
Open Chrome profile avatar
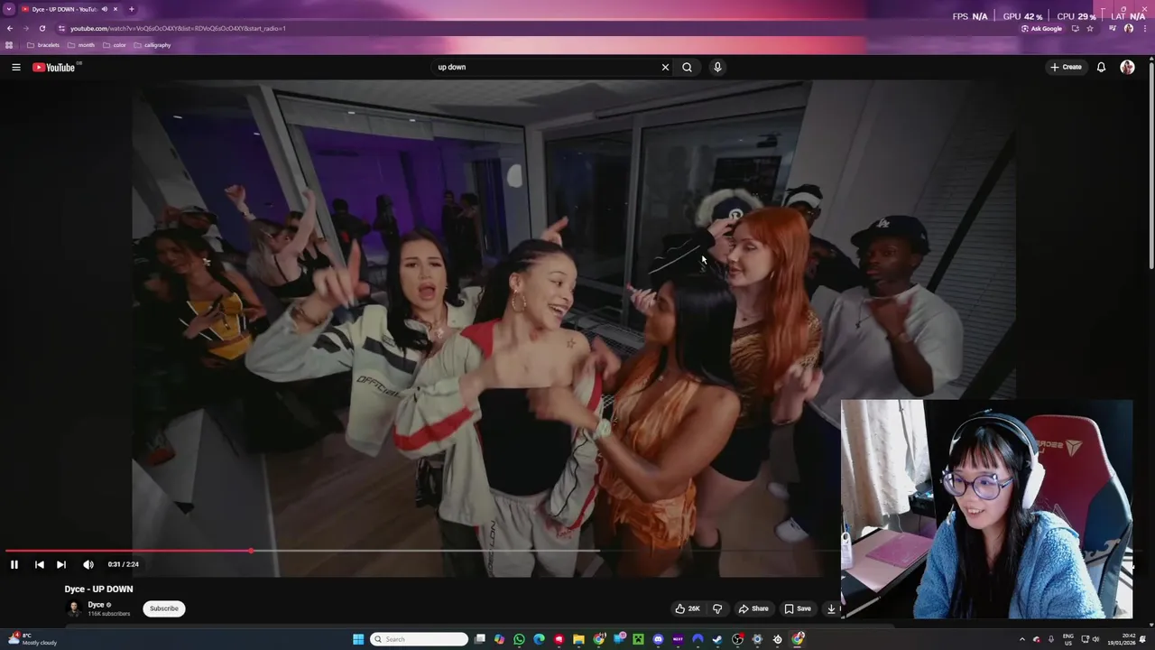(1129, 28)
